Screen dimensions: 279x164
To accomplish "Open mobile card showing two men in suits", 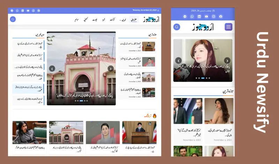I will pos(188,120).
